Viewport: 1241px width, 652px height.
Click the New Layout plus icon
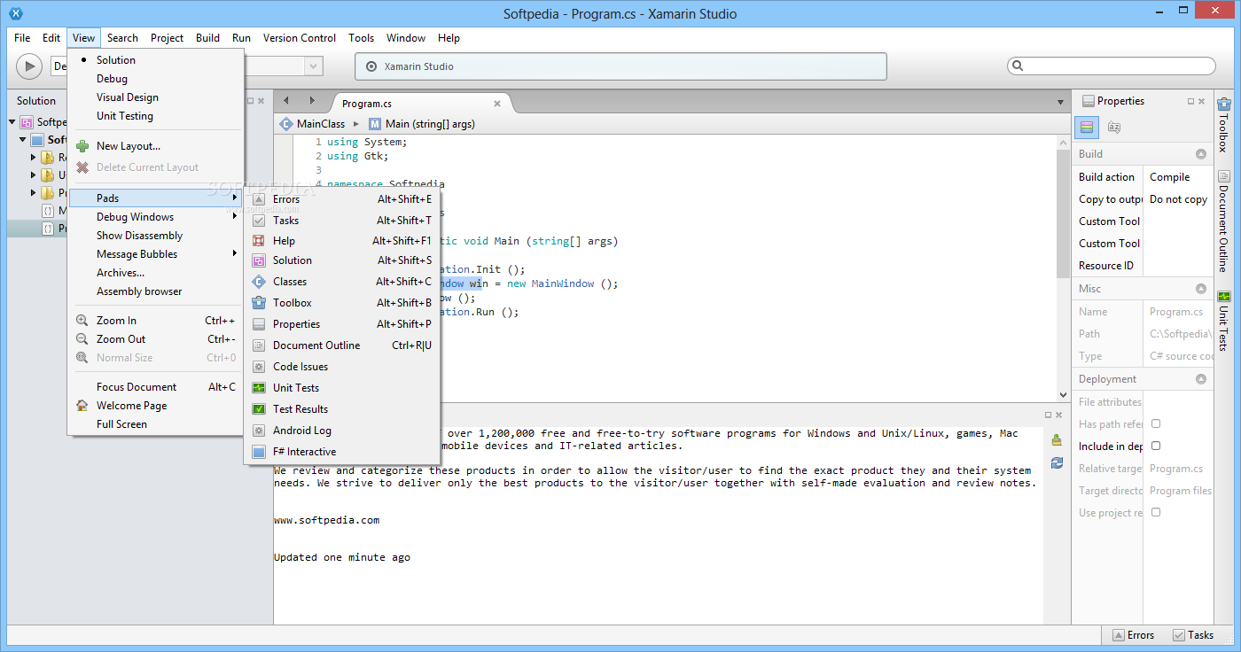[x=82, y=146]
